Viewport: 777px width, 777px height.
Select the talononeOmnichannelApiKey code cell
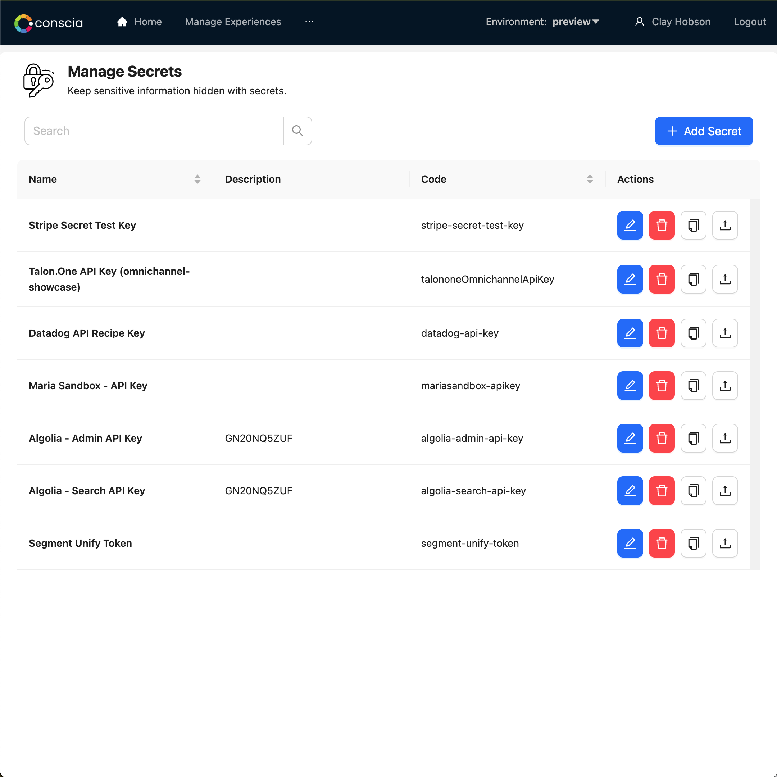487,279
